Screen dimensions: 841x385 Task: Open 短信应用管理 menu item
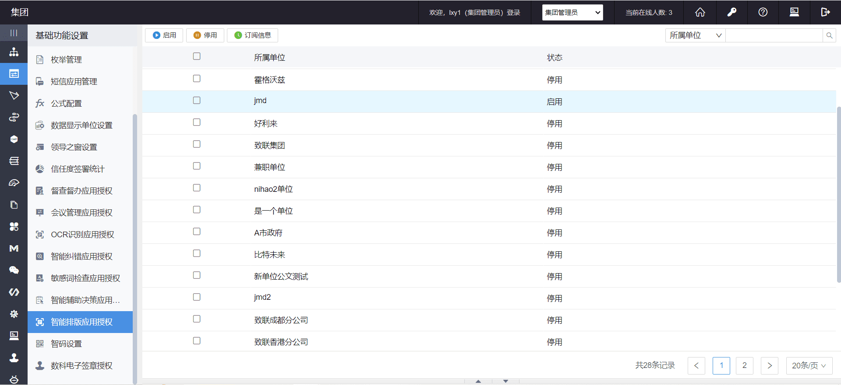coord(80,82)
